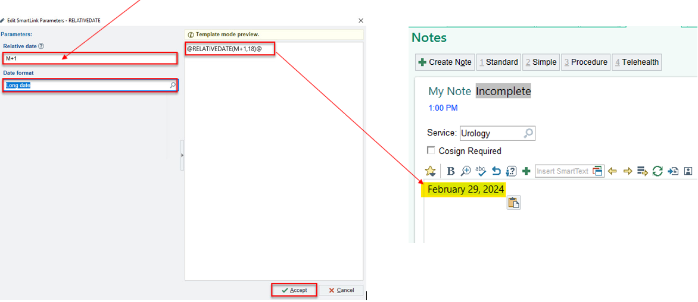Click the zoom magnifier icon in note toolbar
The width and height of the screenshot is (698, 302).
(x=466, y=171)
